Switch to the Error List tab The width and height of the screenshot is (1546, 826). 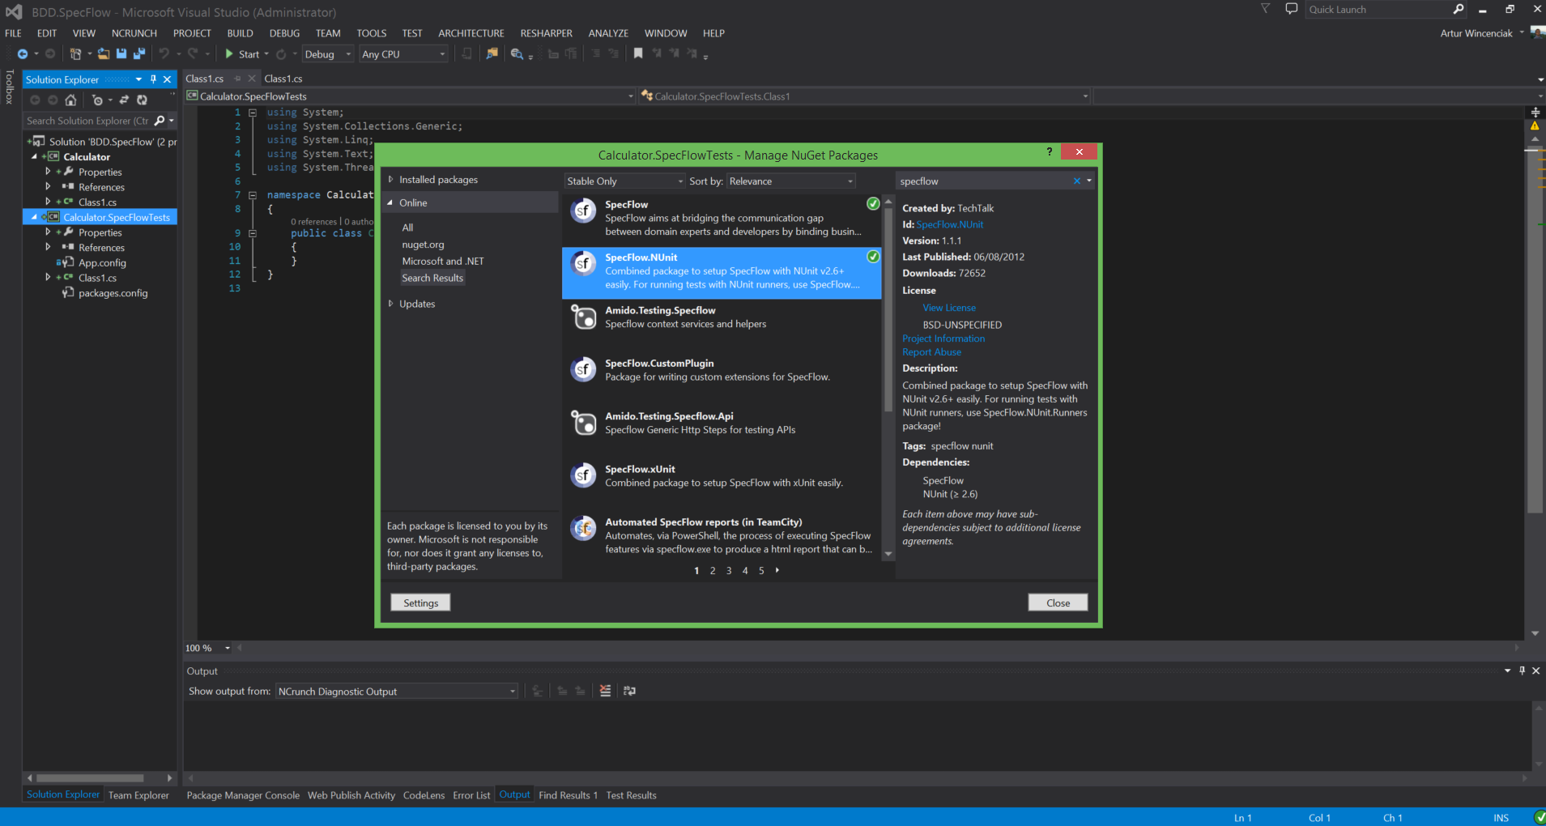pos(471,795)
